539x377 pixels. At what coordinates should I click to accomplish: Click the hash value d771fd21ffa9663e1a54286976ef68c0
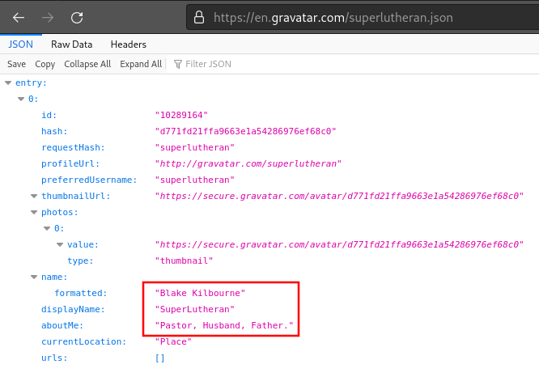pyautogui.click(x=245, y=131)
